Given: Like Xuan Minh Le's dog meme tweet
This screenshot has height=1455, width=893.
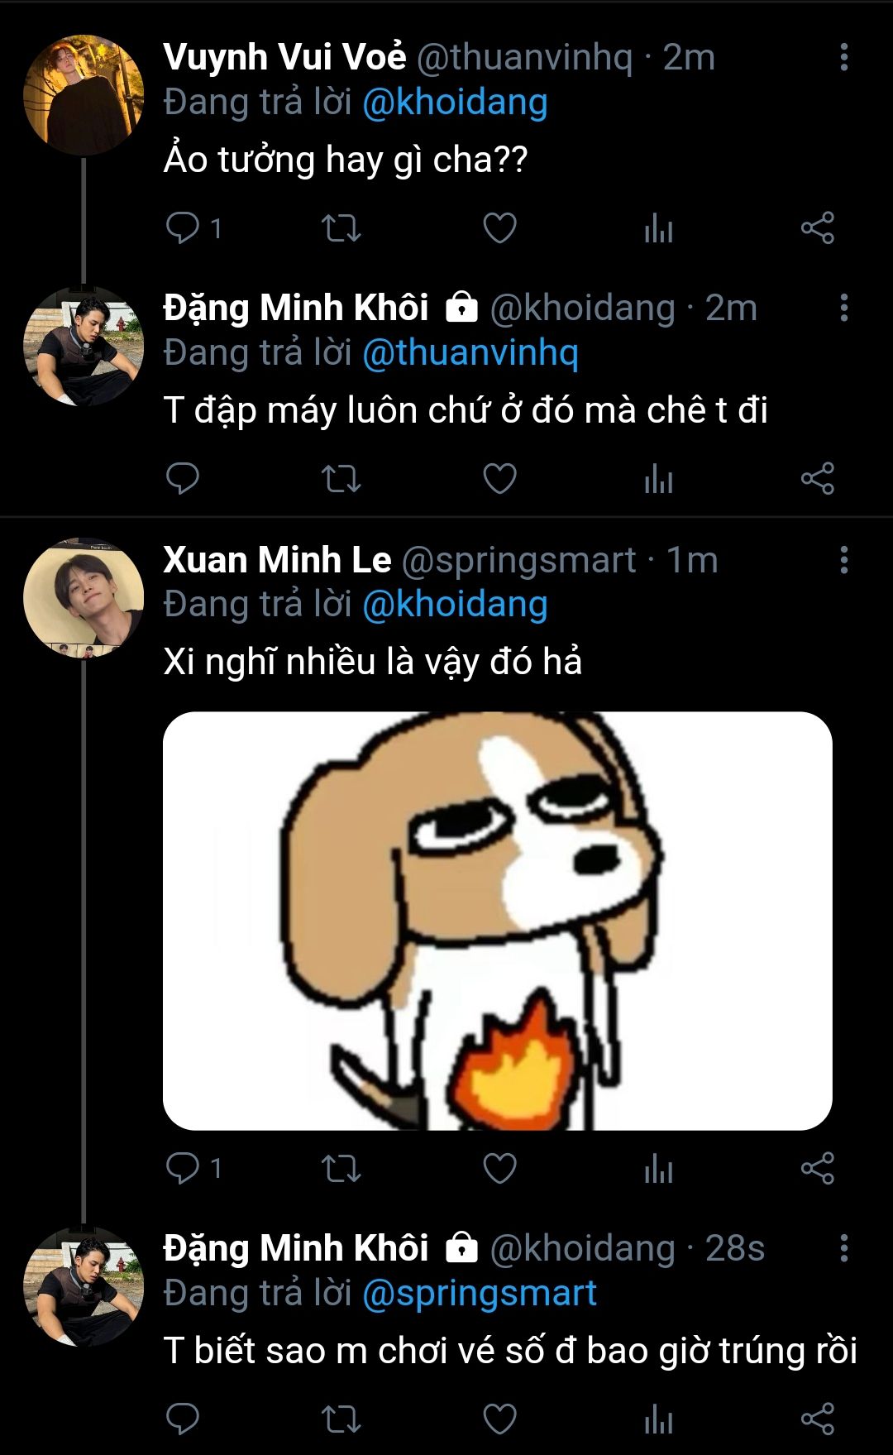Looking at the screenshot, I should [x=499, y=1169].
